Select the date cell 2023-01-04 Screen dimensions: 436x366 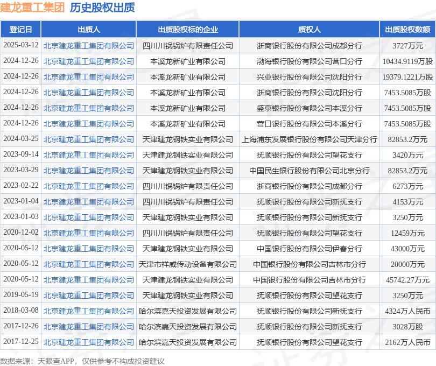pos(21,201)
